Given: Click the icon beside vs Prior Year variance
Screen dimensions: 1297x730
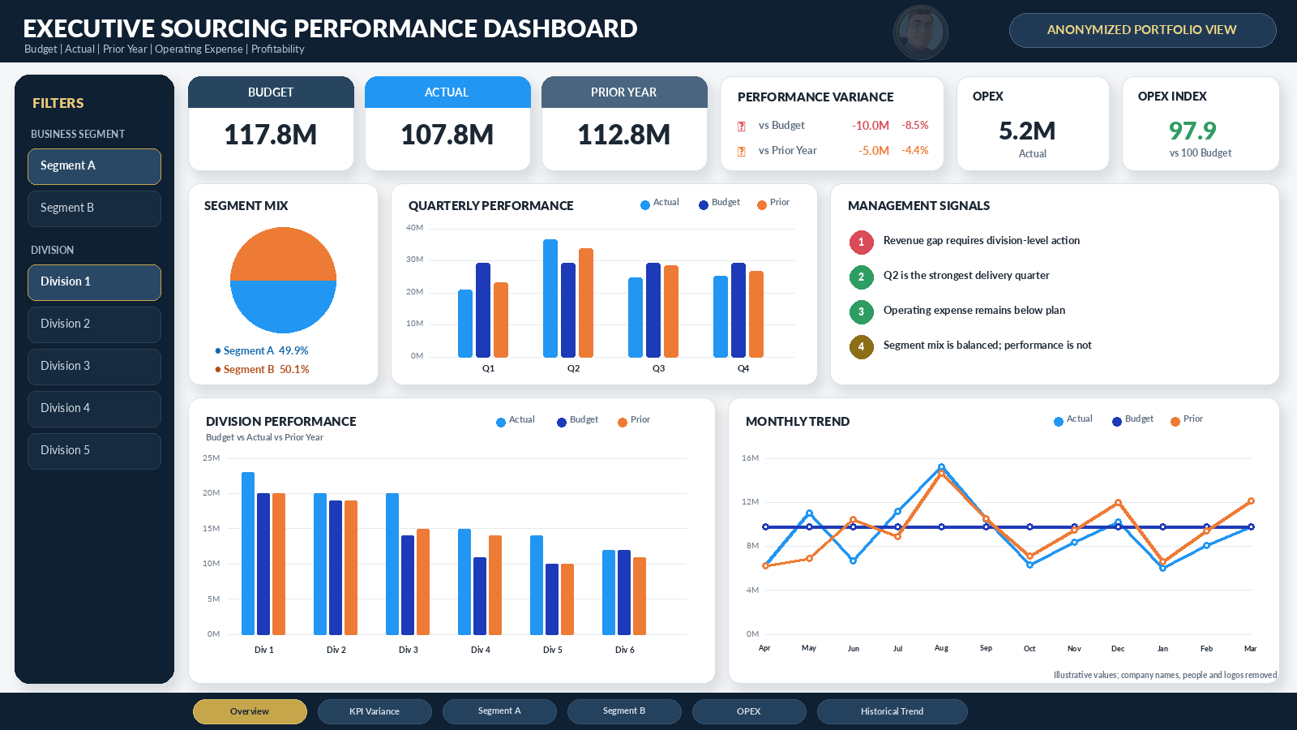Looking at the screenshot, I should (x=741, y=151).
